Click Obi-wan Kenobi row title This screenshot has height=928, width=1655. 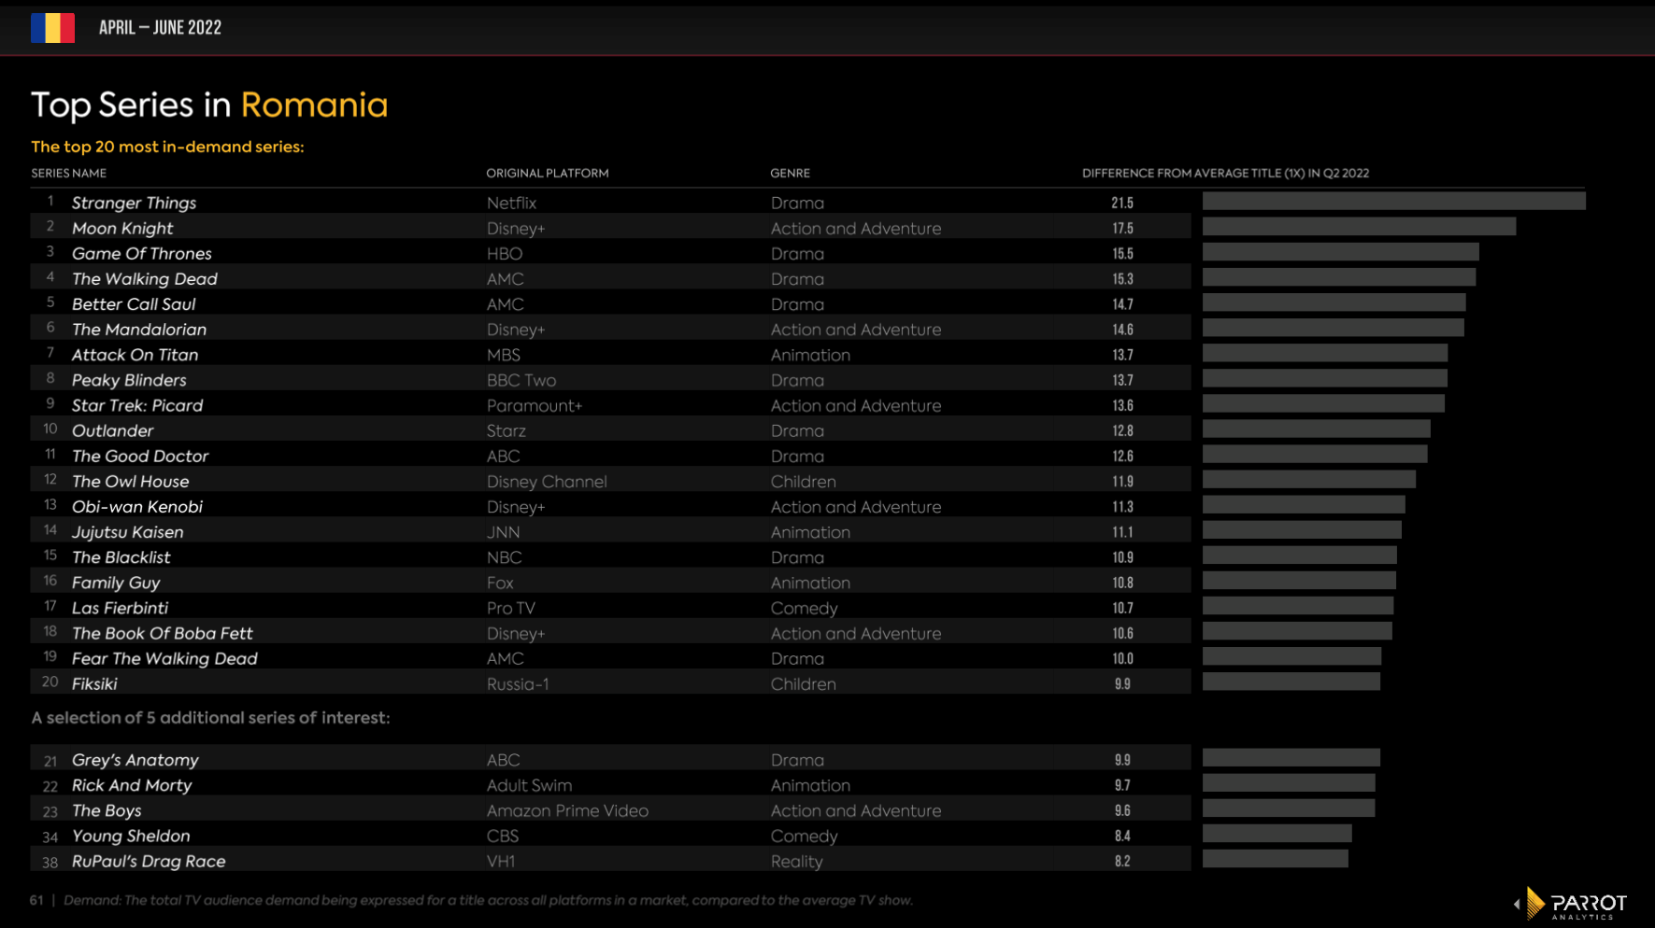[137, 506]
